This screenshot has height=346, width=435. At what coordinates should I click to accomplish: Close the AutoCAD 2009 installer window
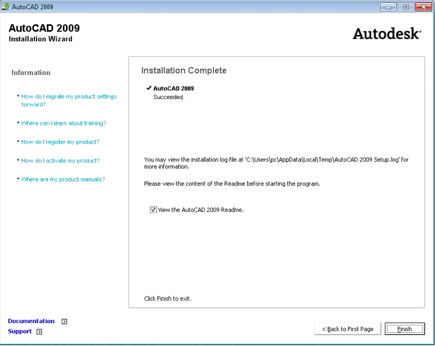coord(424,7)
